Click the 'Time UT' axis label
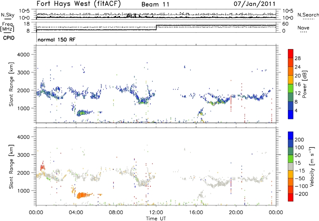The width and height of the screenshot is (319, 221). pyautogui.click(x=156, y=219)
